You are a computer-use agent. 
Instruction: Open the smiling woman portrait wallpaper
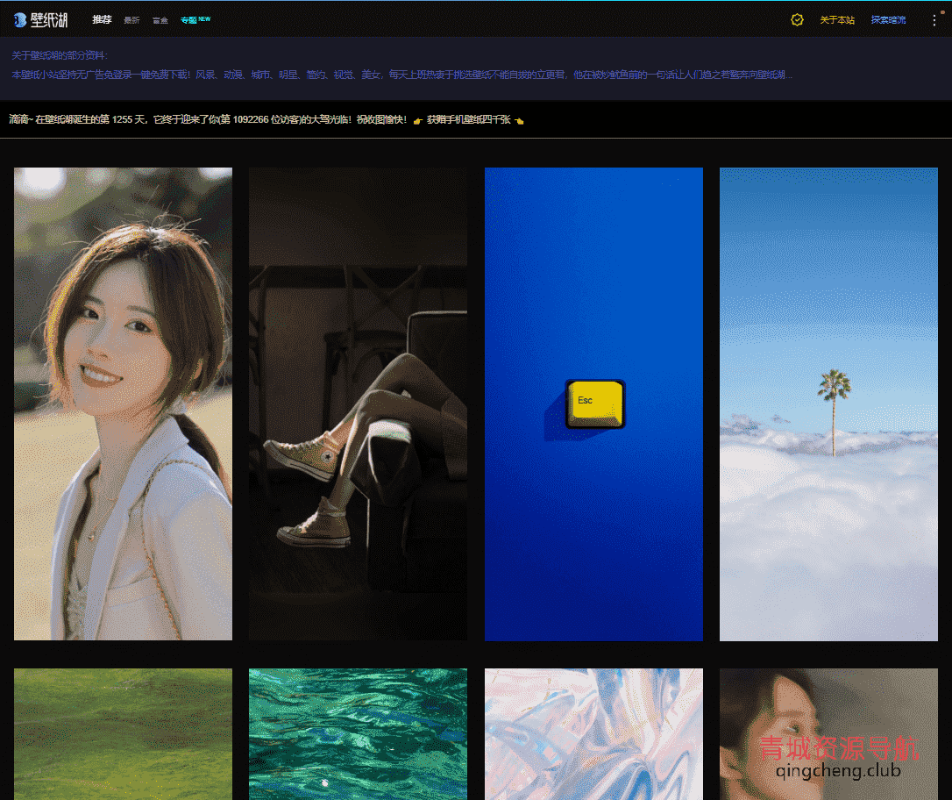pos(123,404)
